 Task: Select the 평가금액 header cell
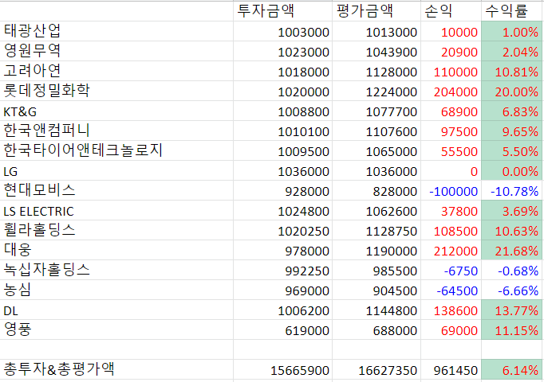(x=376, y=11)
